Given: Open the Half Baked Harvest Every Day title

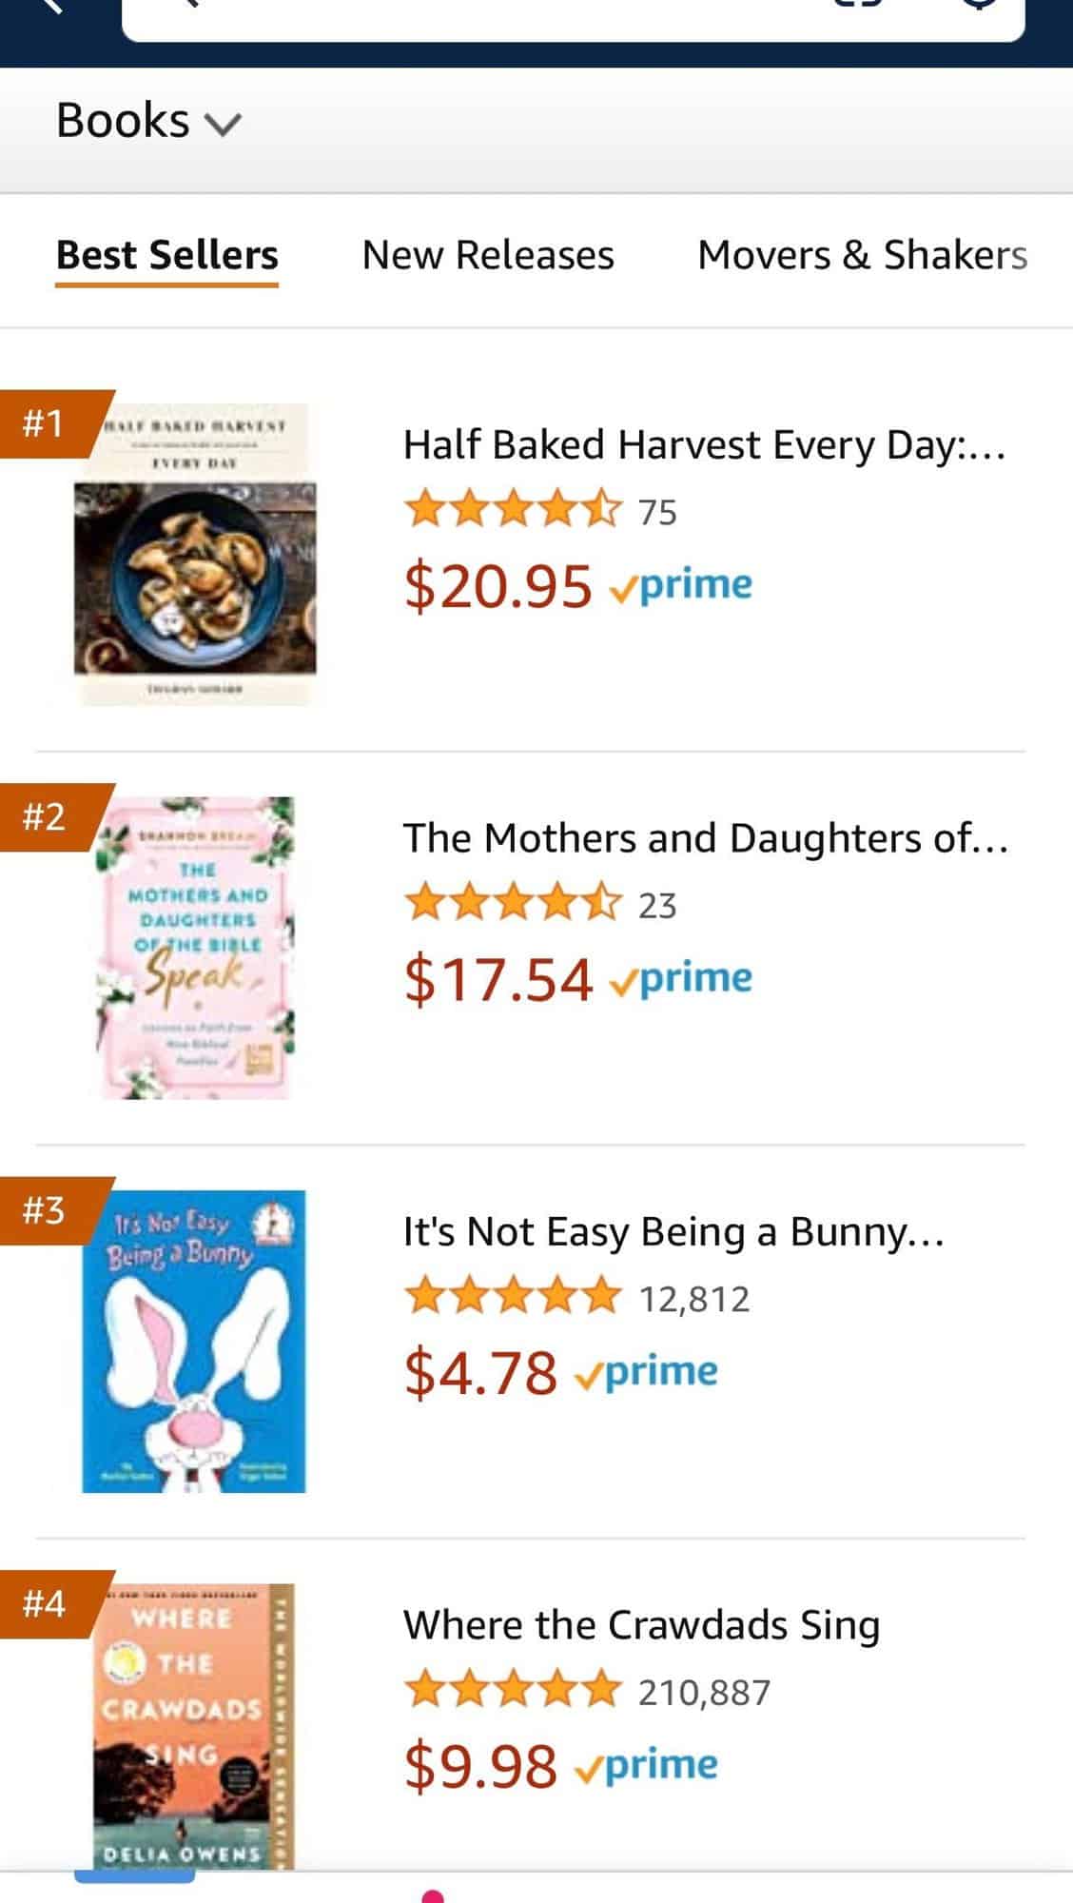Looking at the screenshot, I should (704, 444).
